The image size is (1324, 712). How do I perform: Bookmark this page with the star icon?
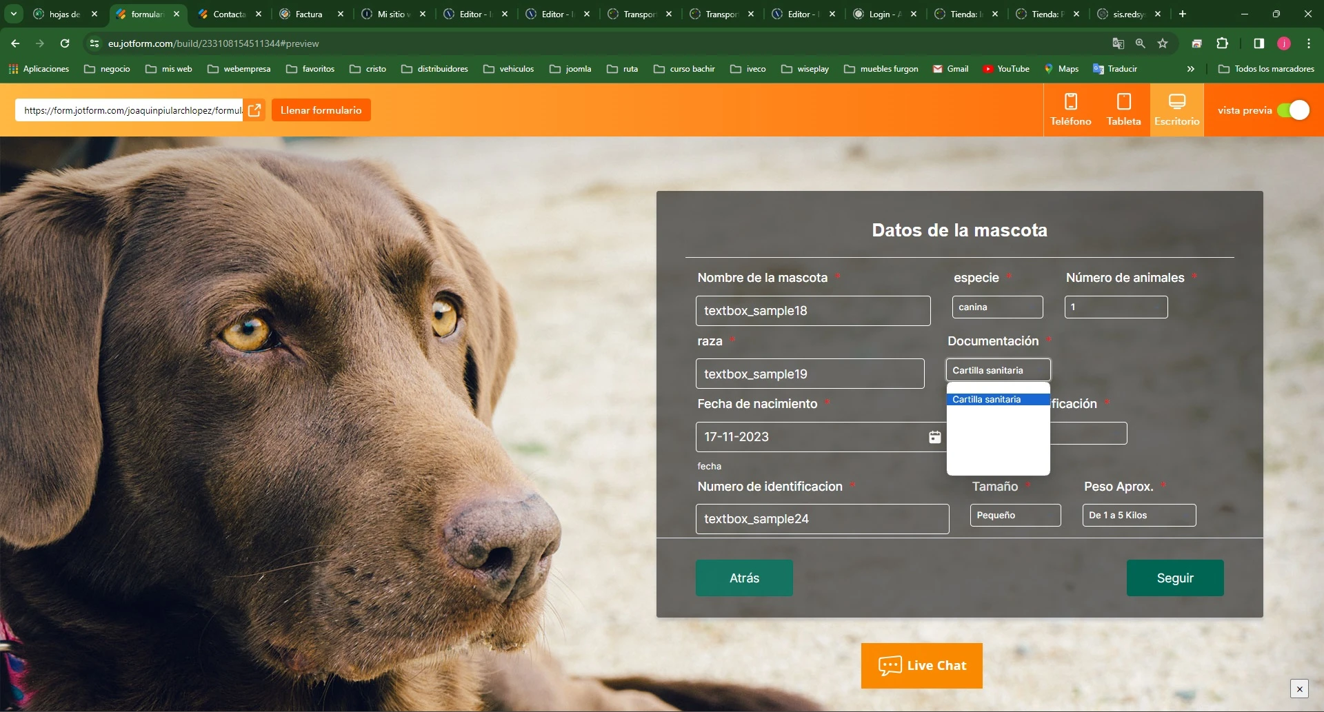(x=1163, y=43)
